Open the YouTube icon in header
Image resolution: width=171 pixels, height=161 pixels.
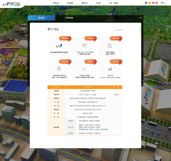click(156, 3)
